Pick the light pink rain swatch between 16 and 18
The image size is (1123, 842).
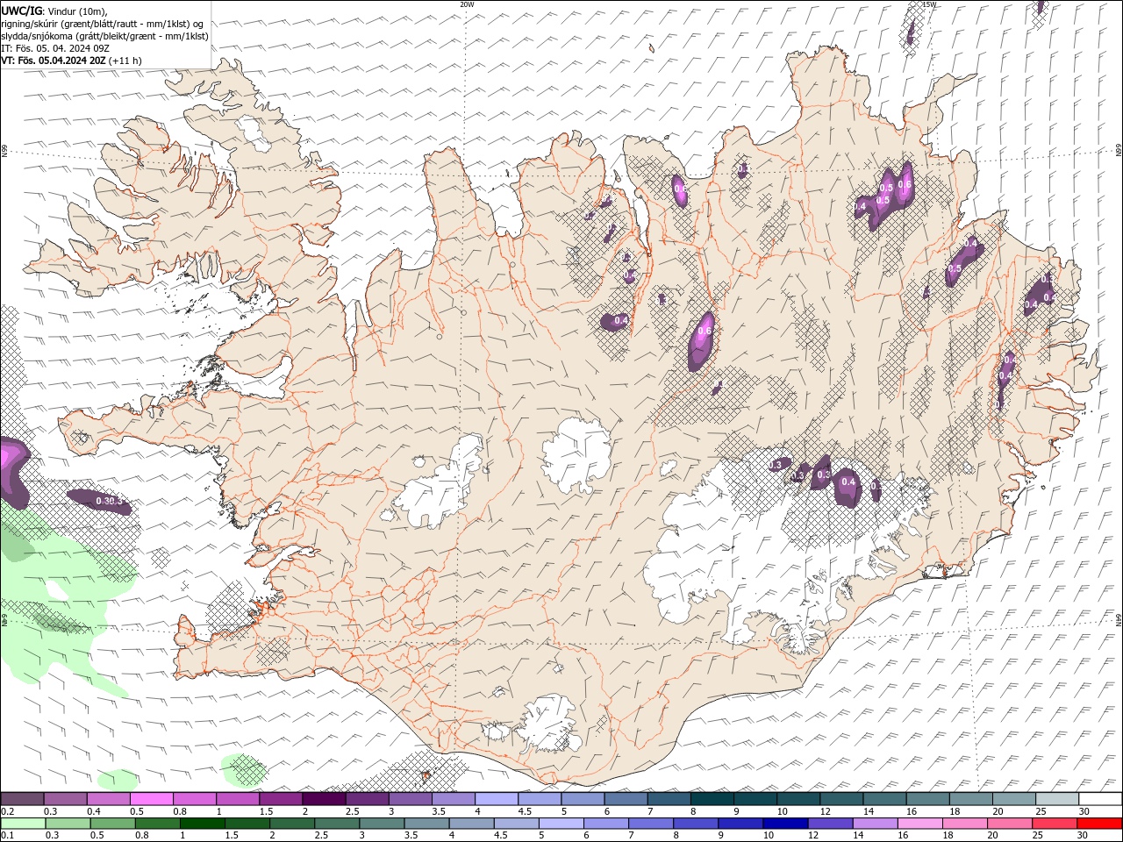919,824
